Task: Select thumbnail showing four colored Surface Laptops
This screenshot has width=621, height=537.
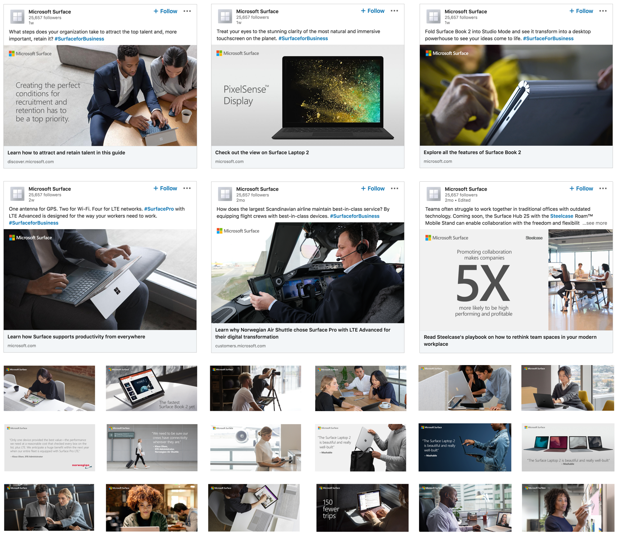Action: (568, 447)
